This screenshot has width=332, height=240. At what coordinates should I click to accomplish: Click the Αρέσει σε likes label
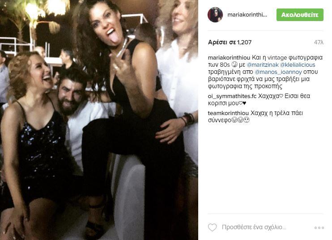point(222,43)
